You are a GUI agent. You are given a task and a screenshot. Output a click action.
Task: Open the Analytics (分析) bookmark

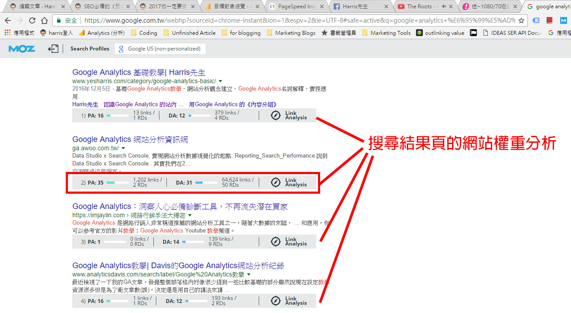coord(101,33)
